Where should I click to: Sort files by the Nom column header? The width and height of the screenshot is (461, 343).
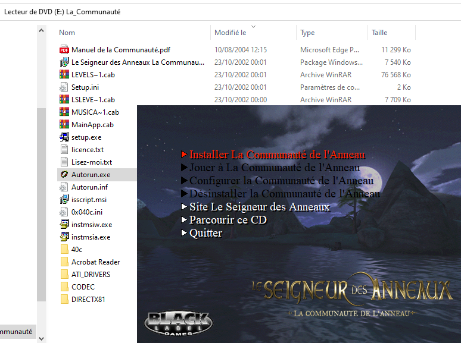pyautogui.click(x=67, y=33)
